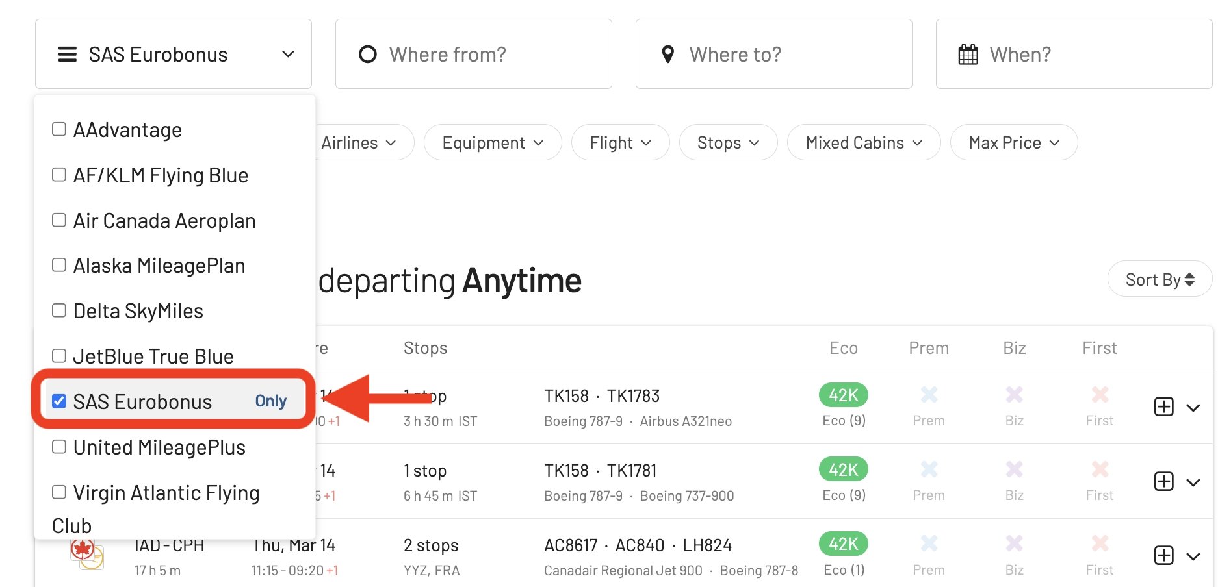
Task: Click the 42K Eco badge for AC8617 flight
Action: [844, 543]
